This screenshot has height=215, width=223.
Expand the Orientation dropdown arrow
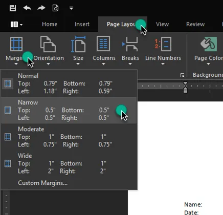pyautogui.click(x=48, y=64)
